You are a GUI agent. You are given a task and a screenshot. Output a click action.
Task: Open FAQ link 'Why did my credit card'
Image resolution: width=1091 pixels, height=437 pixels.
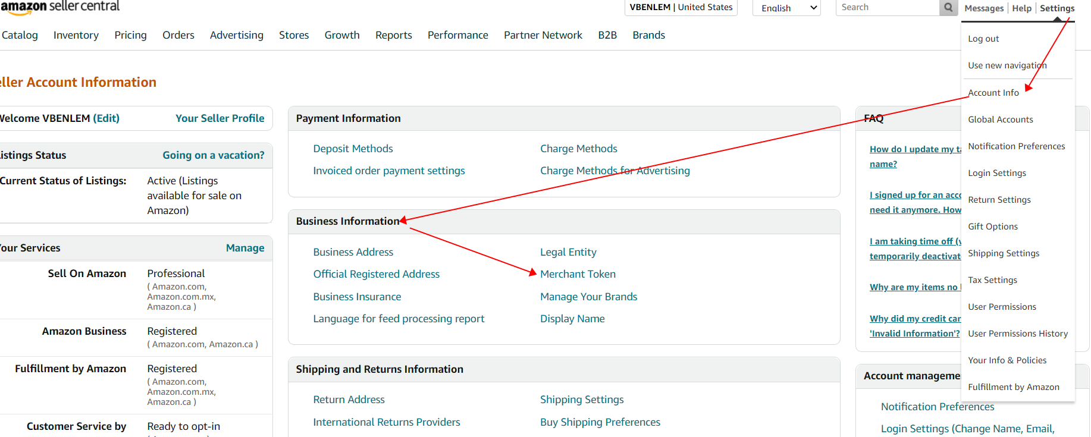(915, 326)
